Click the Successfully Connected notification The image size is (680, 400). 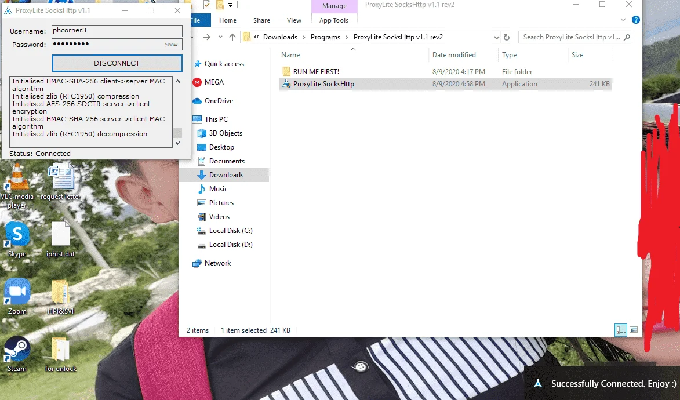pos(603,384)
